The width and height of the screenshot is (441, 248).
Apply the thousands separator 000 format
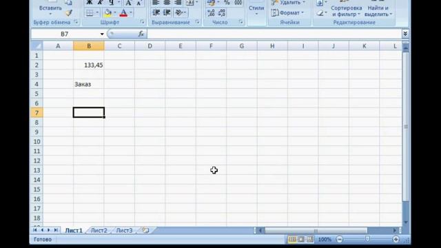coord(238,3)
